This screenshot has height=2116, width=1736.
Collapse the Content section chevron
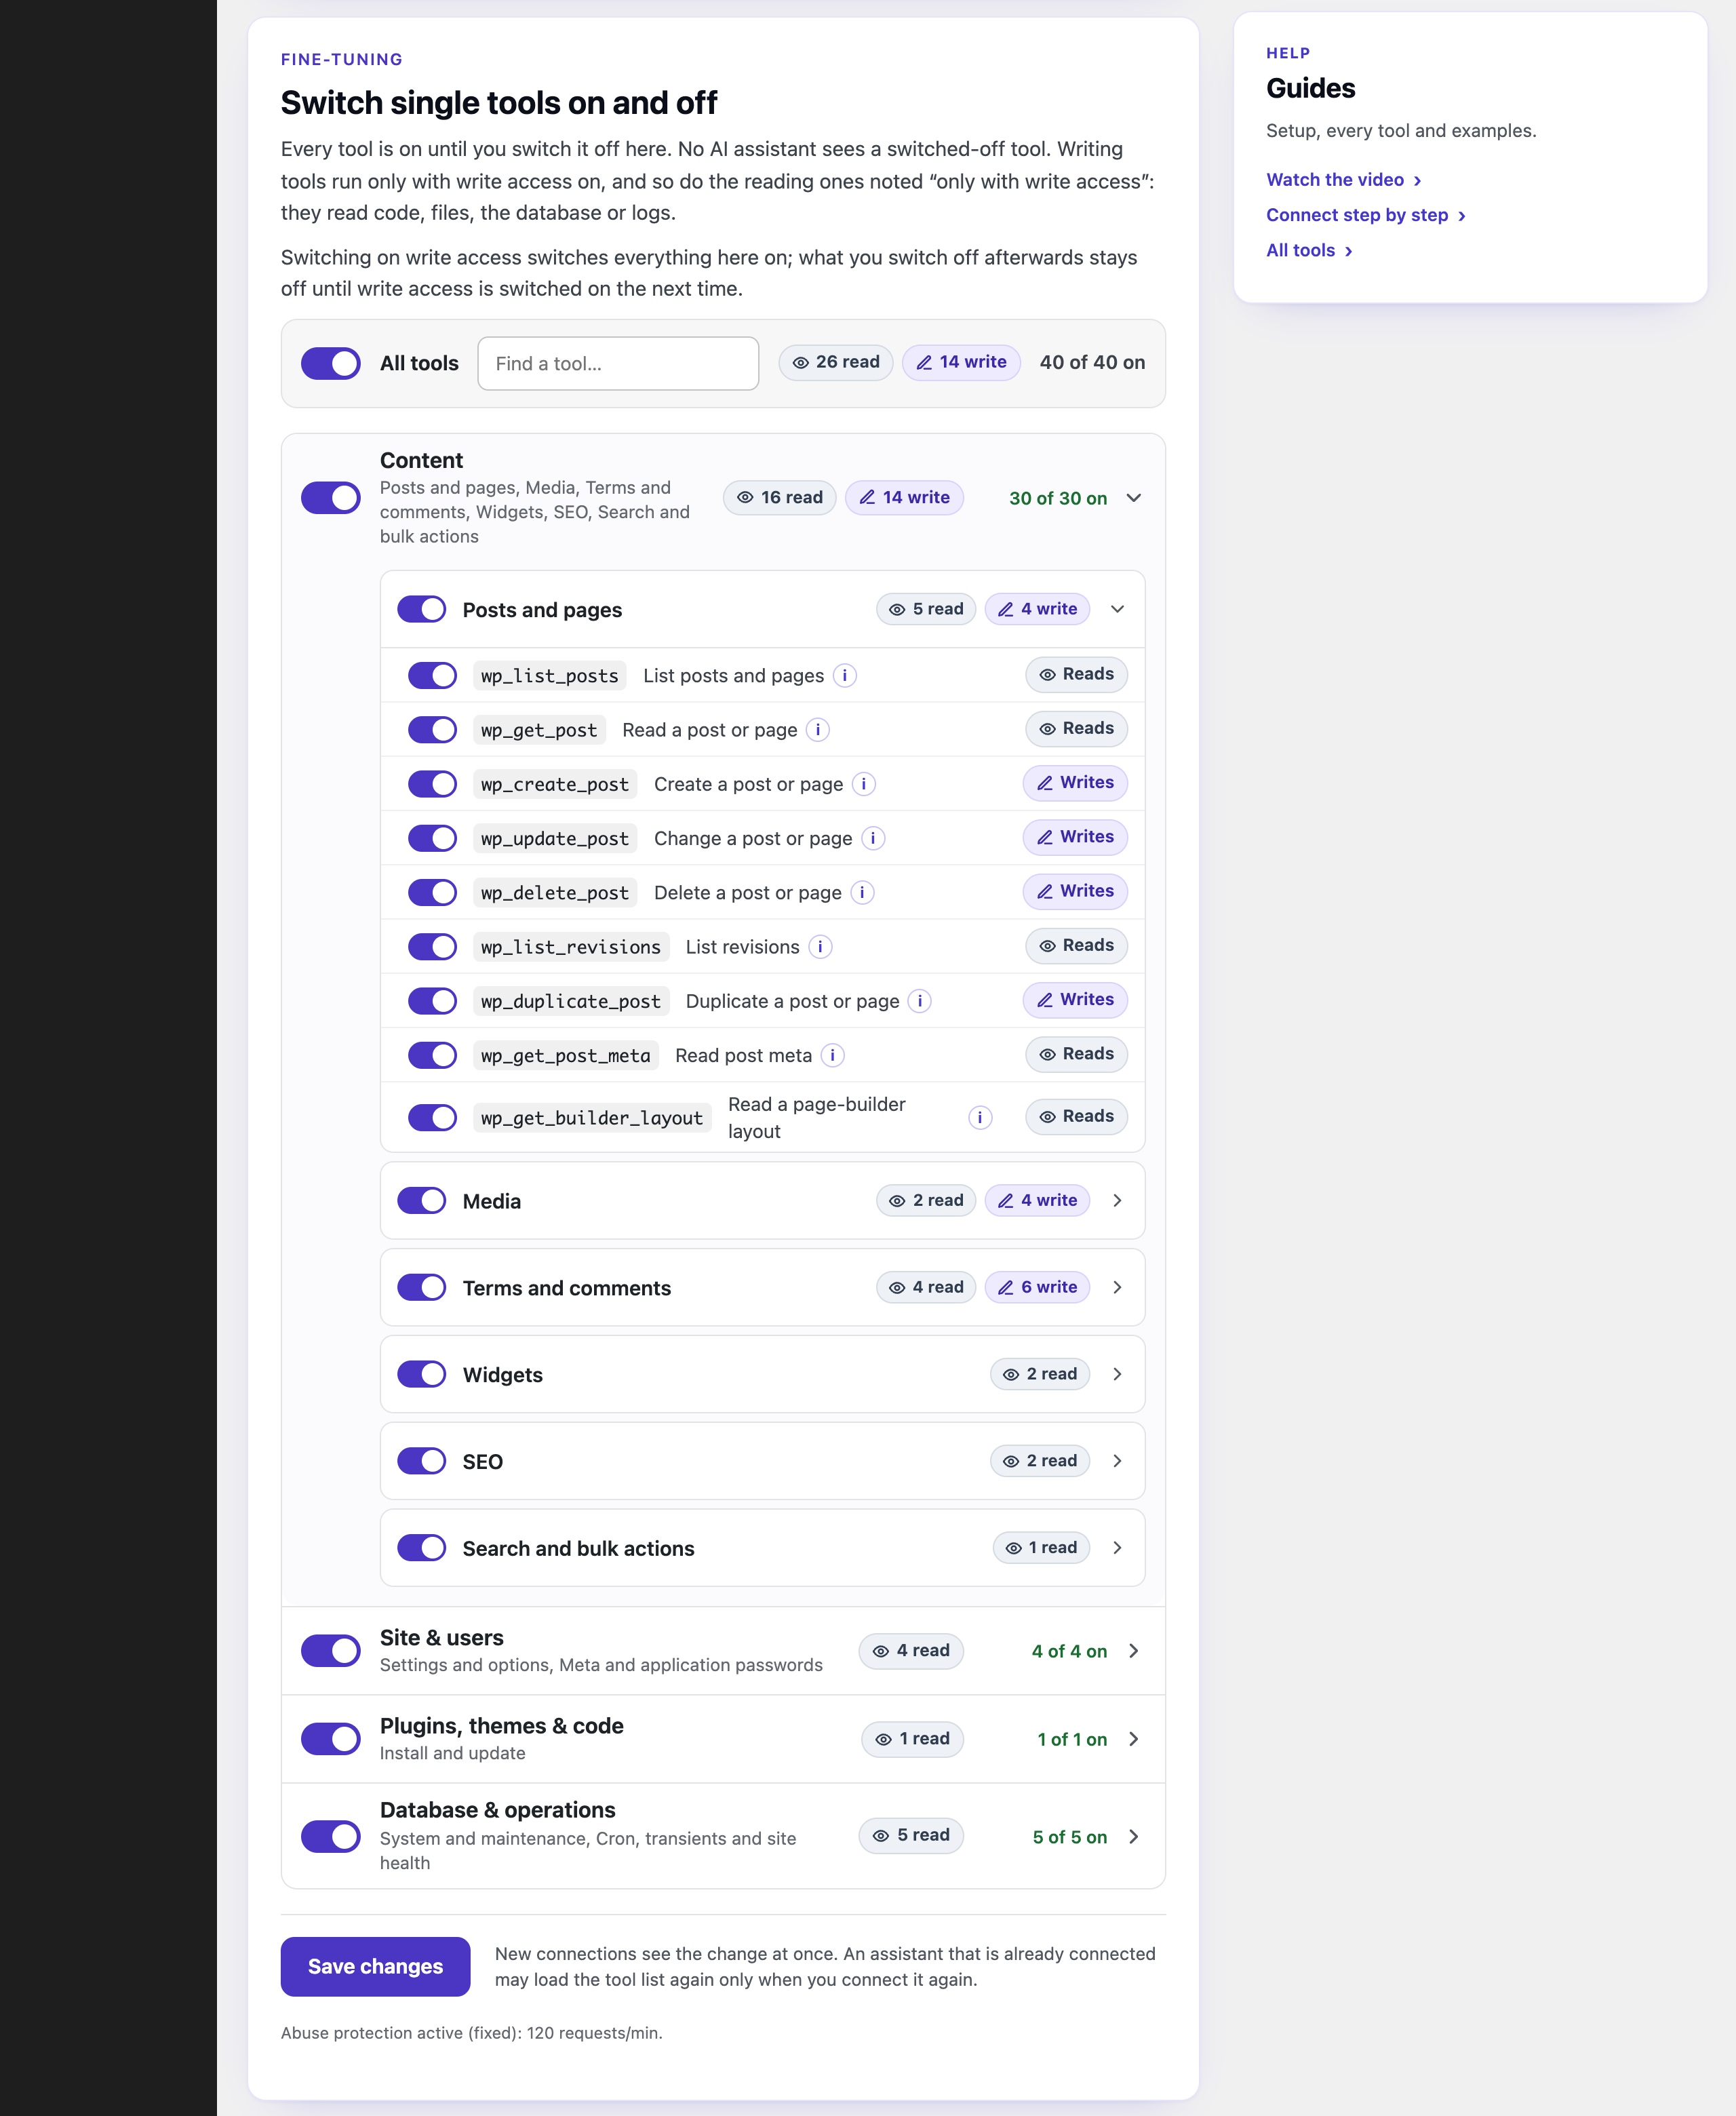click(1134, 498)
